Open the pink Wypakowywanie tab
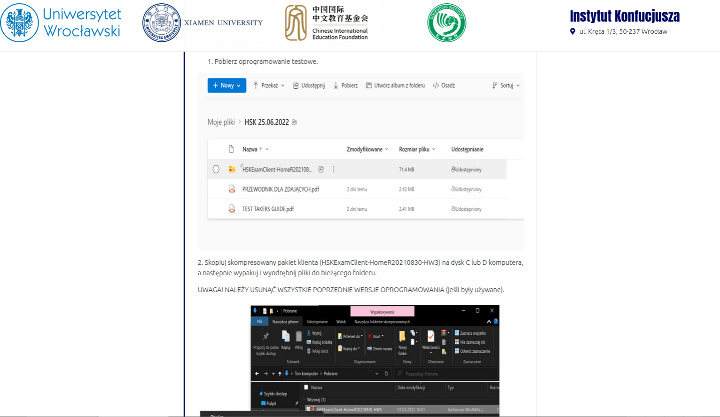 pyautogui.click(x=382, y=312)
